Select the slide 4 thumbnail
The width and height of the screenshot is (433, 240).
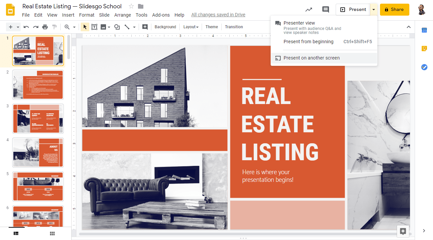tap(38, 152)
